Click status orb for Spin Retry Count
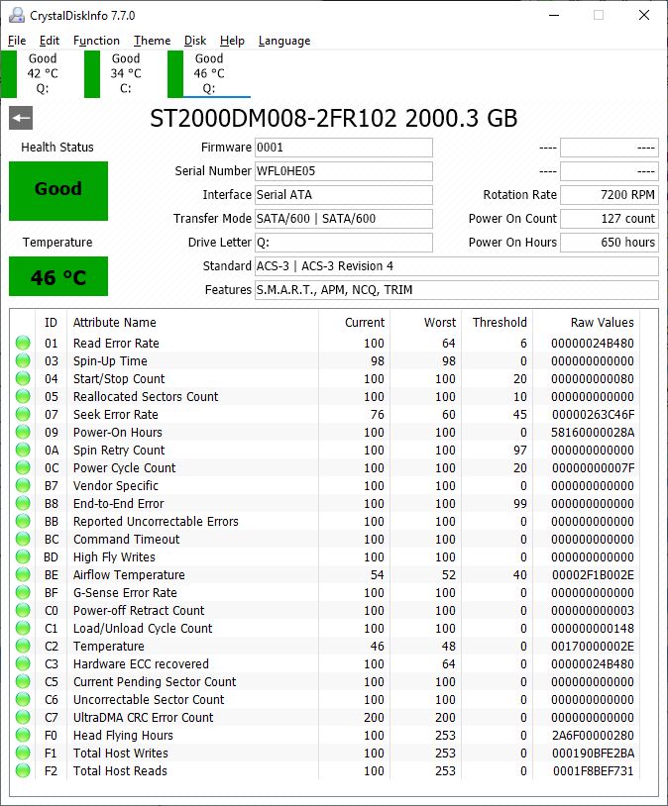The height and width of the screenshot is (806, 668). [x=23, y=450]
